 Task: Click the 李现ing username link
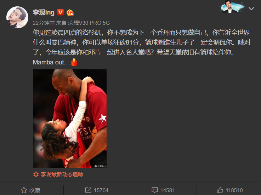point(44,12)
